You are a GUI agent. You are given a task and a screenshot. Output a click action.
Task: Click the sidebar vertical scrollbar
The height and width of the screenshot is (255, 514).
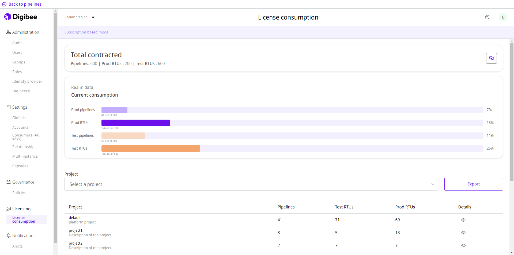click(x=55, y=128)
